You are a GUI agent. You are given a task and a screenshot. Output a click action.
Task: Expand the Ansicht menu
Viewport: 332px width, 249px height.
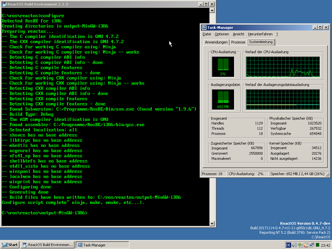[x=239, y=34]
